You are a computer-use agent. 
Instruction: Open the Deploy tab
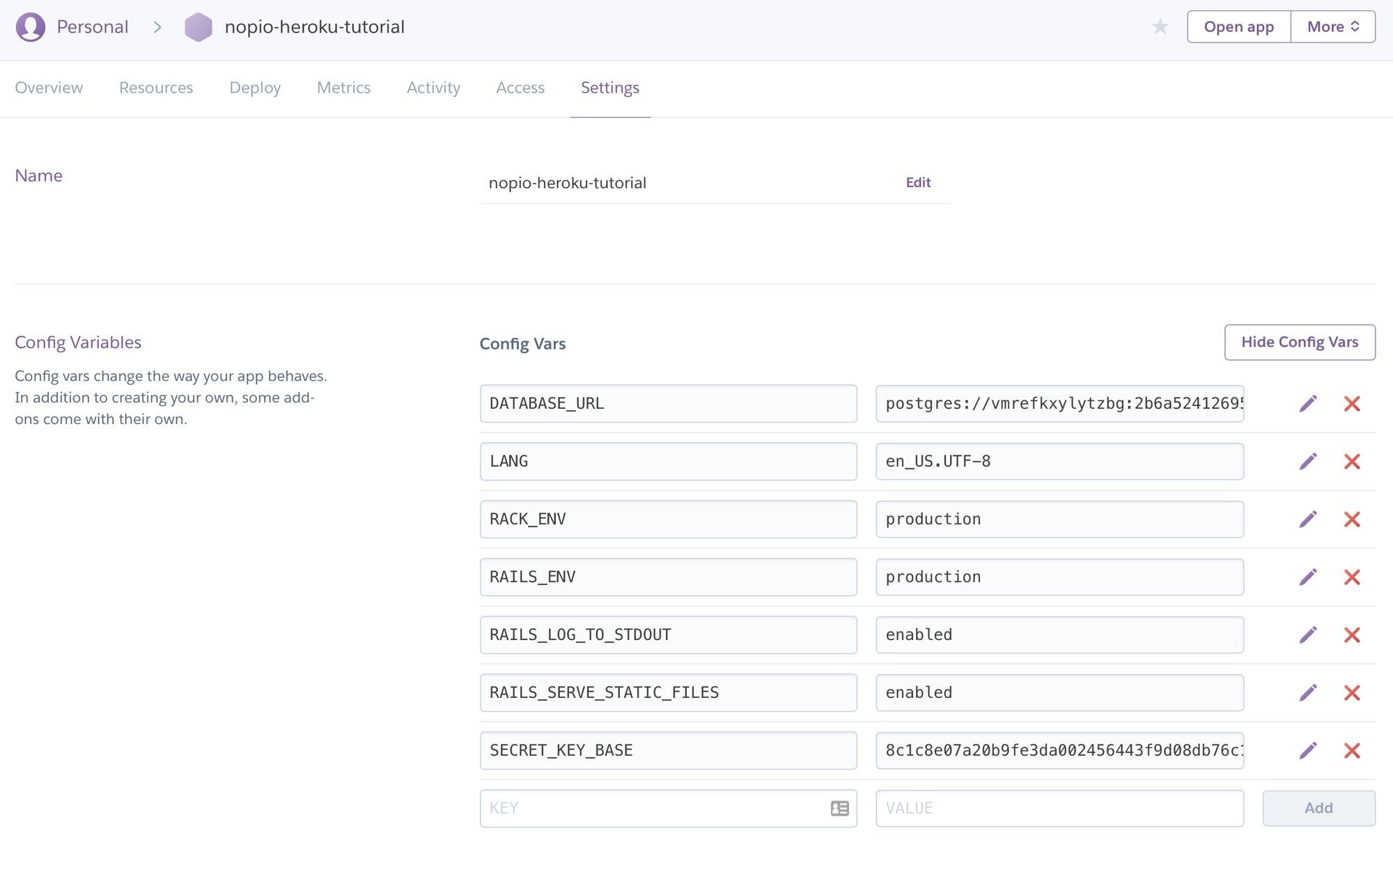pos(255,88)
